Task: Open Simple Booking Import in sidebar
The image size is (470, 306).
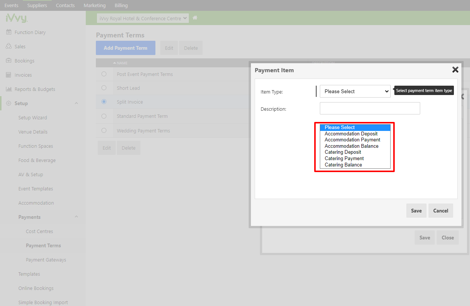Action: [x=43, y=302]
